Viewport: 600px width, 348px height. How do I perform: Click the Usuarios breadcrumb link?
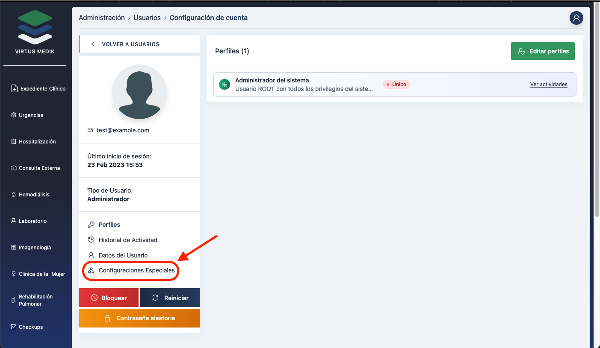(147, 18)
